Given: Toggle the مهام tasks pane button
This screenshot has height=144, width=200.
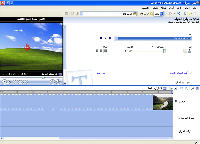Looking at the screenshot, I should (x=159, y=14).
